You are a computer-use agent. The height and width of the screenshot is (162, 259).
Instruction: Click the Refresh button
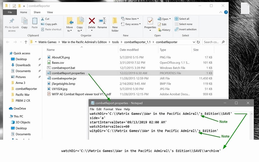[198, 42]
